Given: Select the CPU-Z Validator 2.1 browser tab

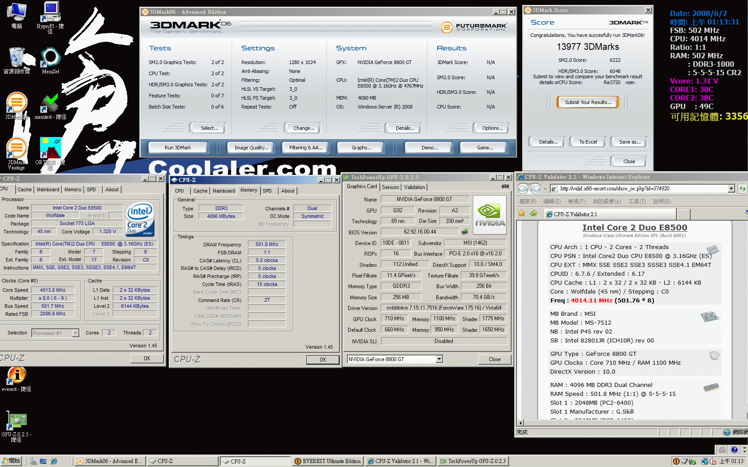Looking at the screenshot, I should [609, 214].
